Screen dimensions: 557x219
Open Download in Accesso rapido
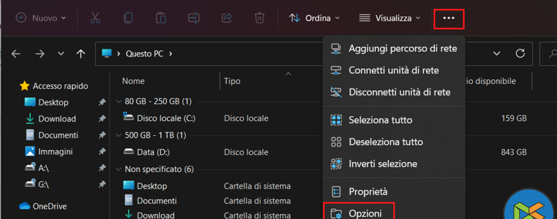click(57, 119)
